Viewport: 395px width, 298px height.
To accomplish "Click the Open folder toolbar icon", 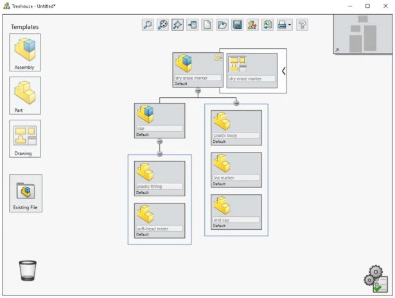I will [222, 25].
